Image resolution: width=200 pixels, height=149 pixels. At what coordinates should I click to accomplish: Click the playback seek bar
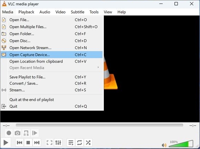click(99, 125)
